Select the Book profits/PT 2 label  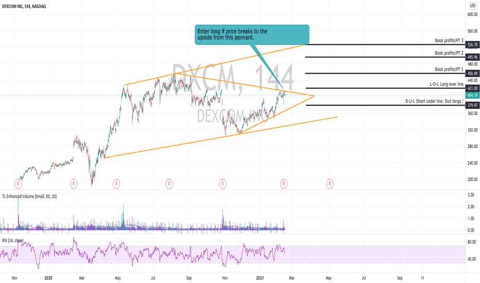[449, 53]
